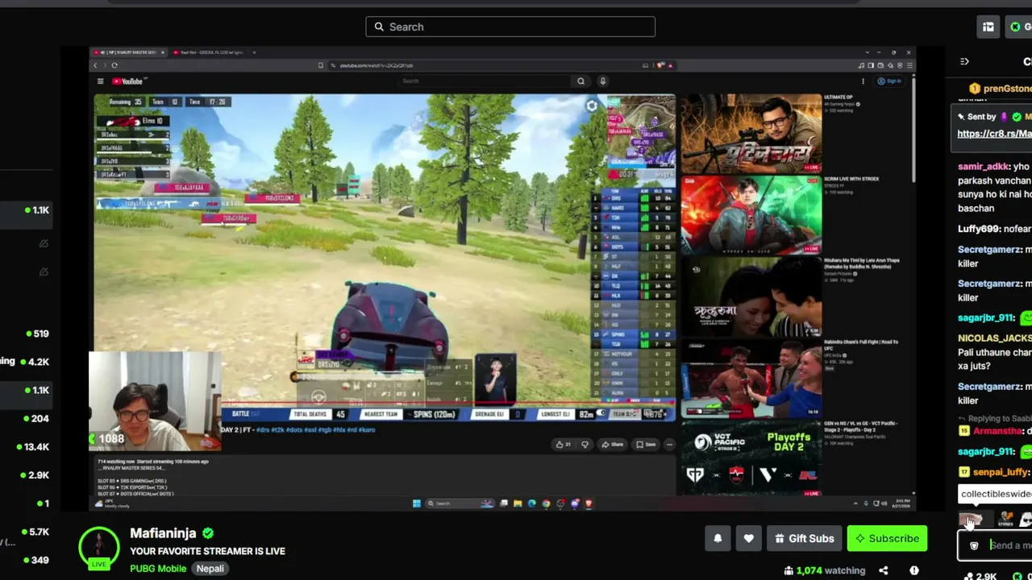This screenshot has width=1032, height=580.
Task: Open the pinned cr8.rs link in chat
Action: click(994, 134)
